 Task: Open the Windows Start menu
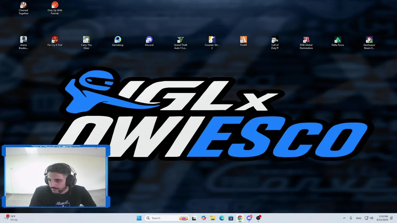point(139,218)
